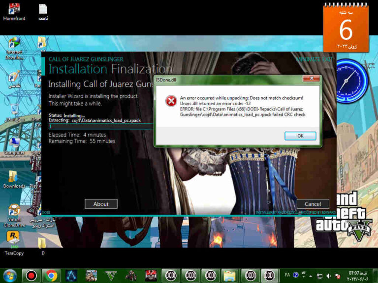Close the ISDone.dll error dialog
This screenshot has height=283, width=378.
(309, 79)
